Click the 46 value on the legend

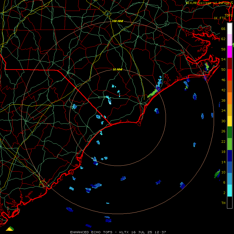pyautogui.click(x=223, y=80)
